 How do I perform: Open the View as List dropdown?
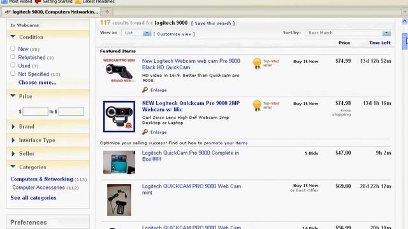136,33
